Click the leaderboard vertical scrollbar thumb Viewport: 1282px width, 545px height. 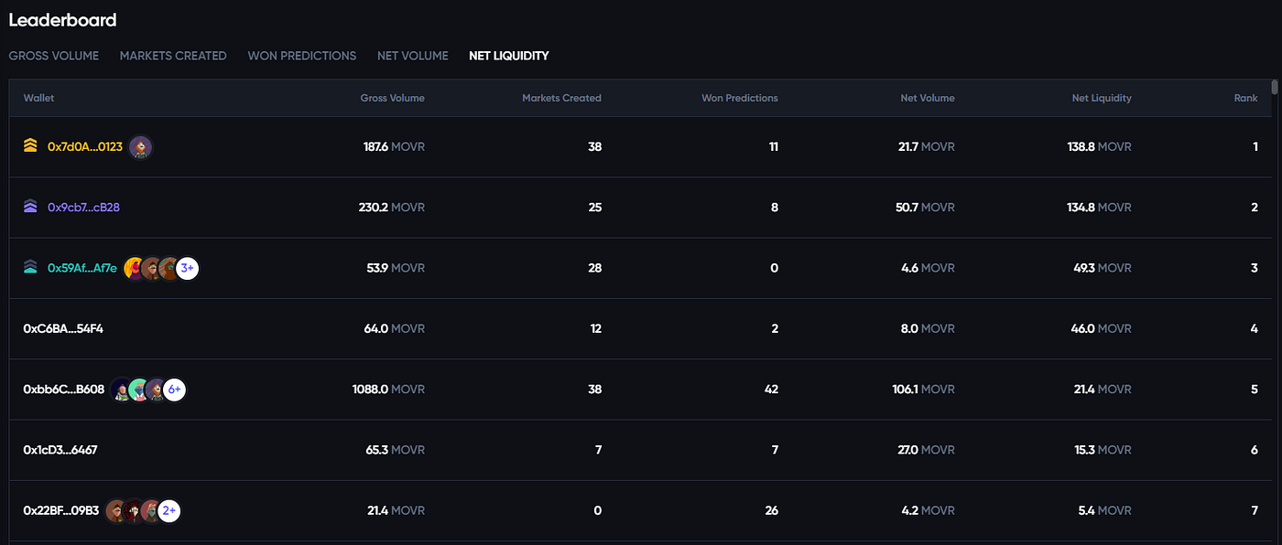click(1275, 87)
